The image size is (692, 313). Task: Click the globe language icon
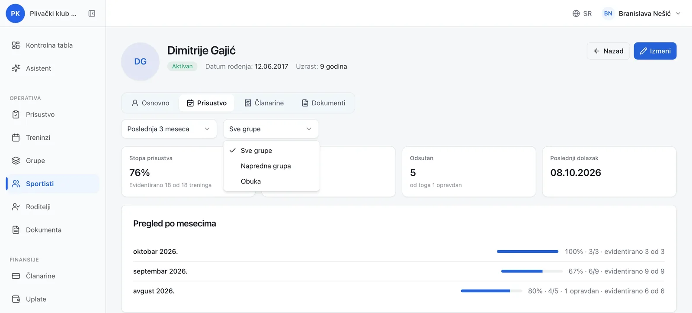576,13
